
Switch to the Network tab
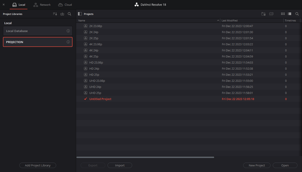click(x=42, y=5)
